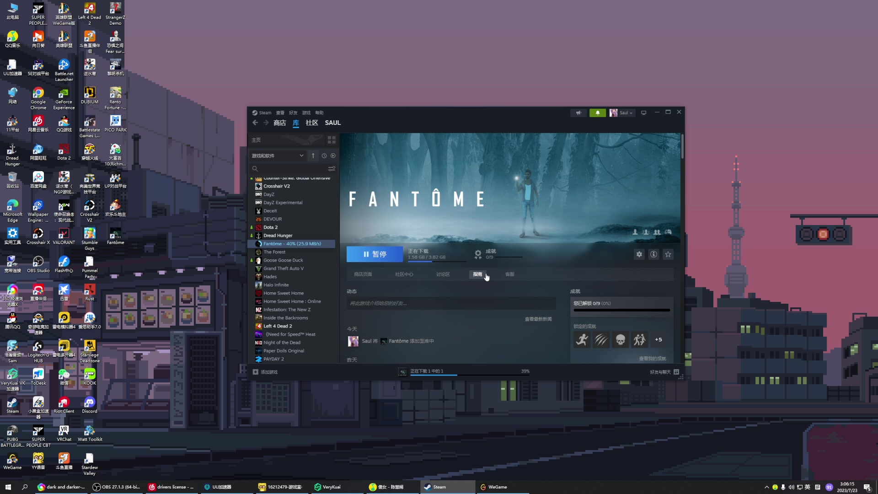Expand the Saul account dropdown

pyautogui.click(x=622, y=113)
